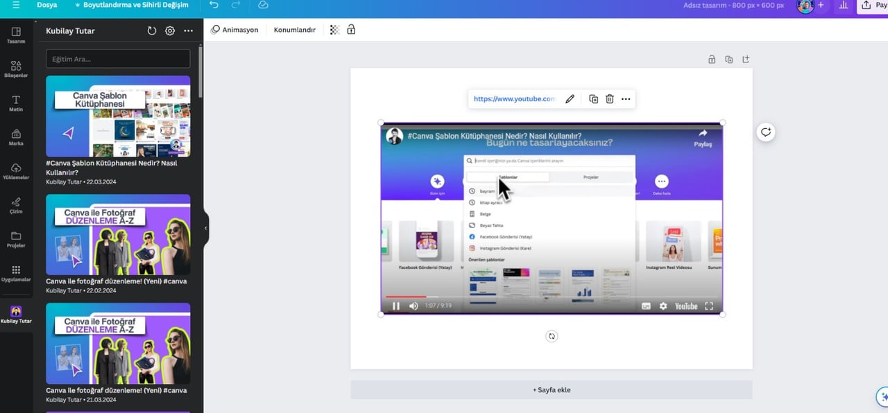The height and width of the screenshot is (413, 888).
Task: Open the transparency checkerboard control
Action: click(x=334, y=30)
